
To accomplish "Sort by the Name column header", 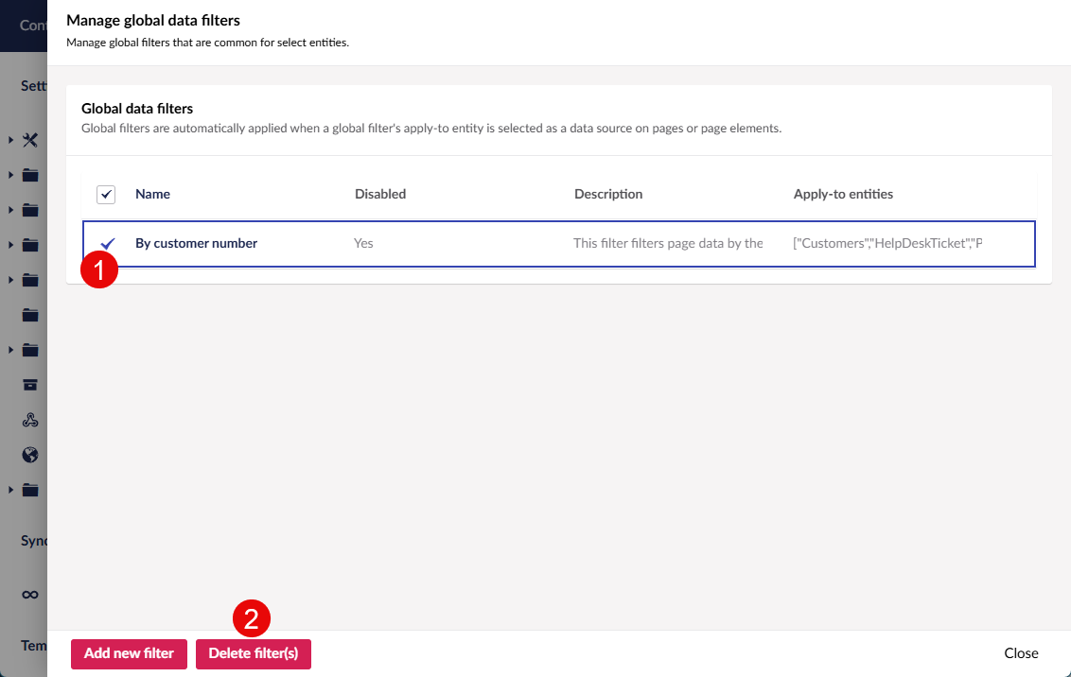I will pyautogui.click(x=152, y=194).
